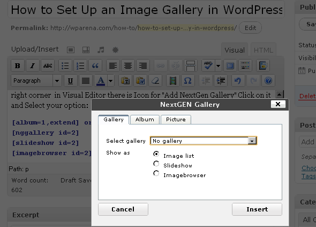This screenshot has height=227, width=316.
Task: Toggle bold formatting in the editor toolbar
Action: (x=18, y=65)
